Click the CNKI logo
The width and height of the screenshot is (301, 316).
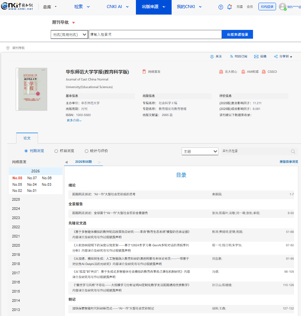(x=17, y=6)
